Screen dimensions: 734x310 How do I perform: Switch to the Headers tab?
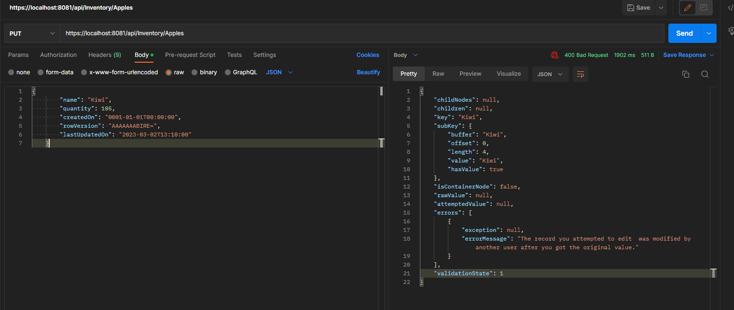(x=104, y=54)
